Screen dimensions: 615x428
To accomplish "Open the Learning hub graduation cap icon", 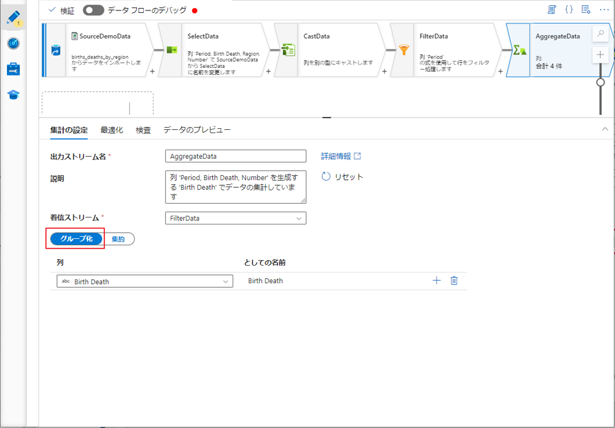I will pyautogui.click(x=13, y=95).
